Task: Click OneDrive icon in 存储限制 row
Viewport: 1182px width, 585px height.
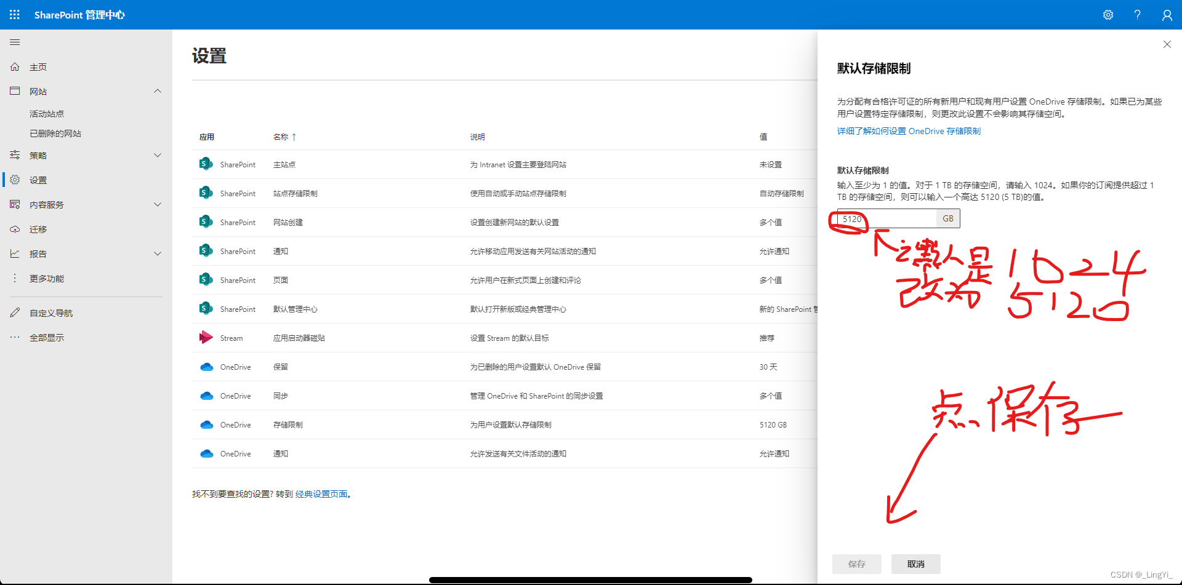Action: (206, 424)
